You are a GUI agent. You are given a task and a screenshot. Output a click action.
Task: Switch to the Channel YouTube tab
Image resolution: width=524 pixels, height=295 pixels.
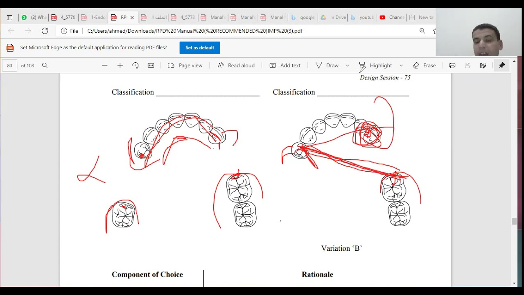[x=392, y=17]
